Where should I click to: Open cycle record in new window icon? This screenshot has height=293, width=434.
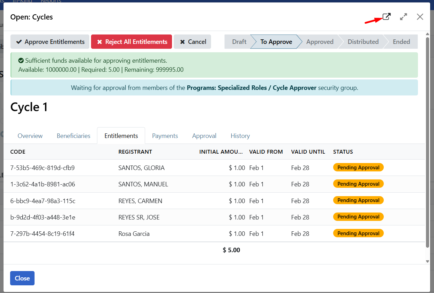click(x=386, y=17)
